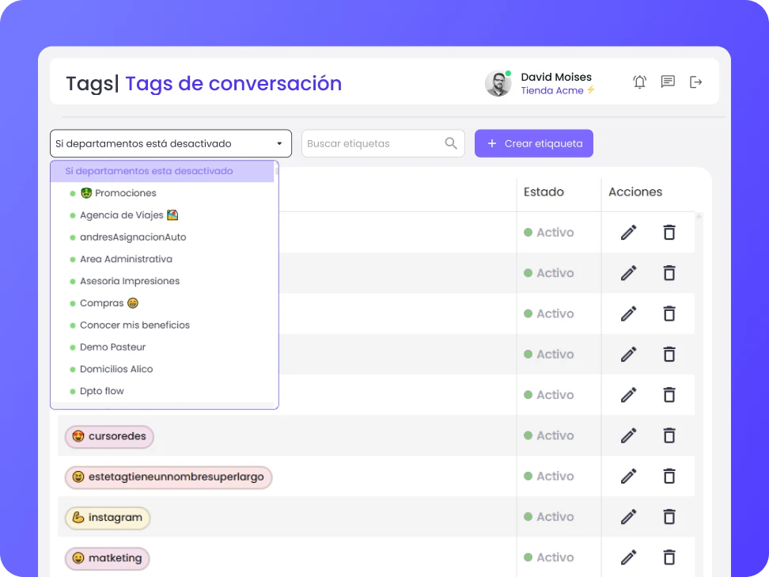
Task: Click inside the Buscar etiquetas field
Action: click(372, 143)
